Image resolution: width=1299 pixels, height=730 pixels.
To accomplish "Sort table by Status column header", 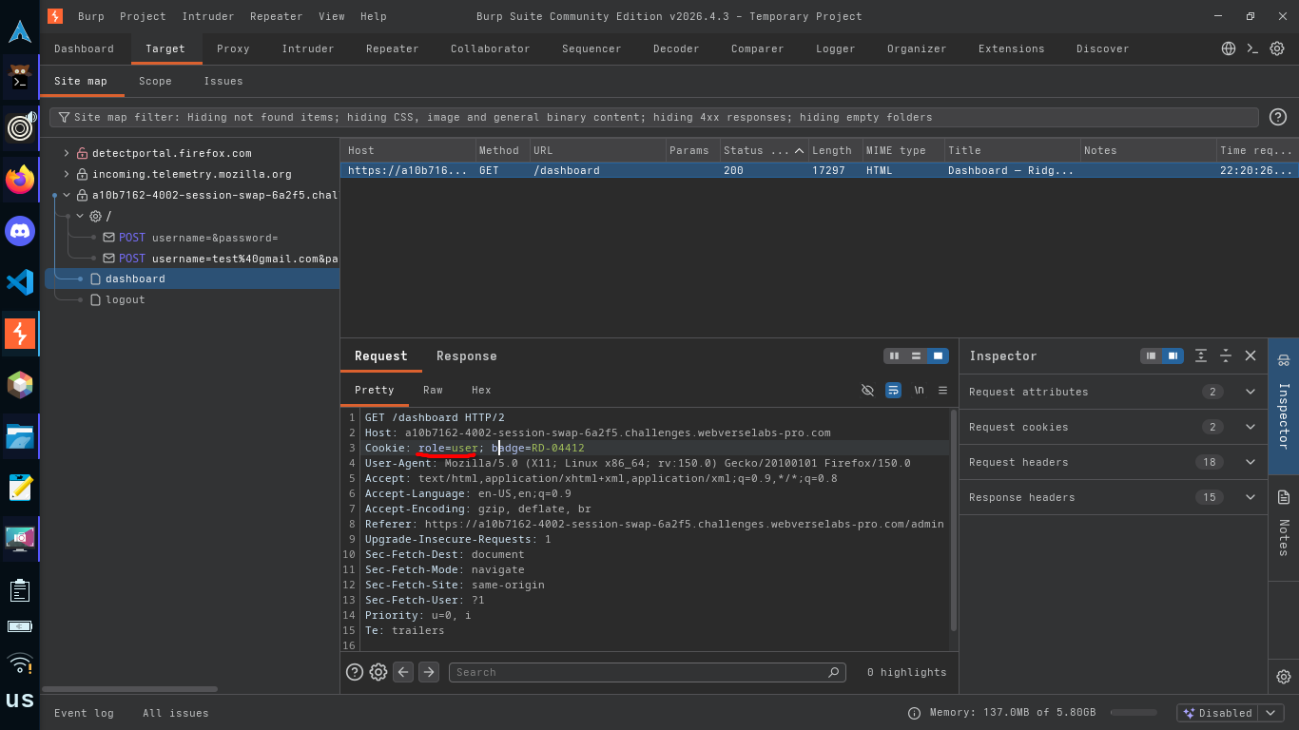I will pos(765,150).
